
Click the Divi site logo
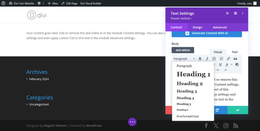[37, 15]
